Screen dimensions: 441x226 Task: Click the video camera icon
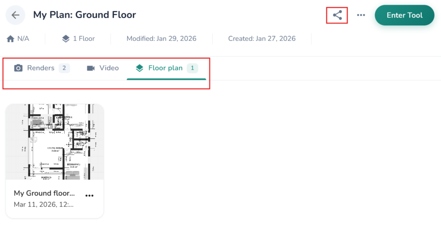point(91,68)
